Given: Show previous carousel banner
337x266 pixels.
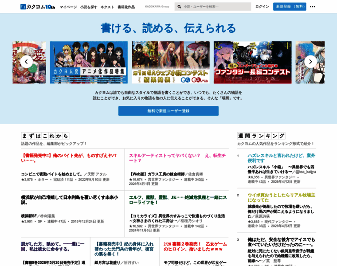Looking at the screenshot, I should coord(27,62).
